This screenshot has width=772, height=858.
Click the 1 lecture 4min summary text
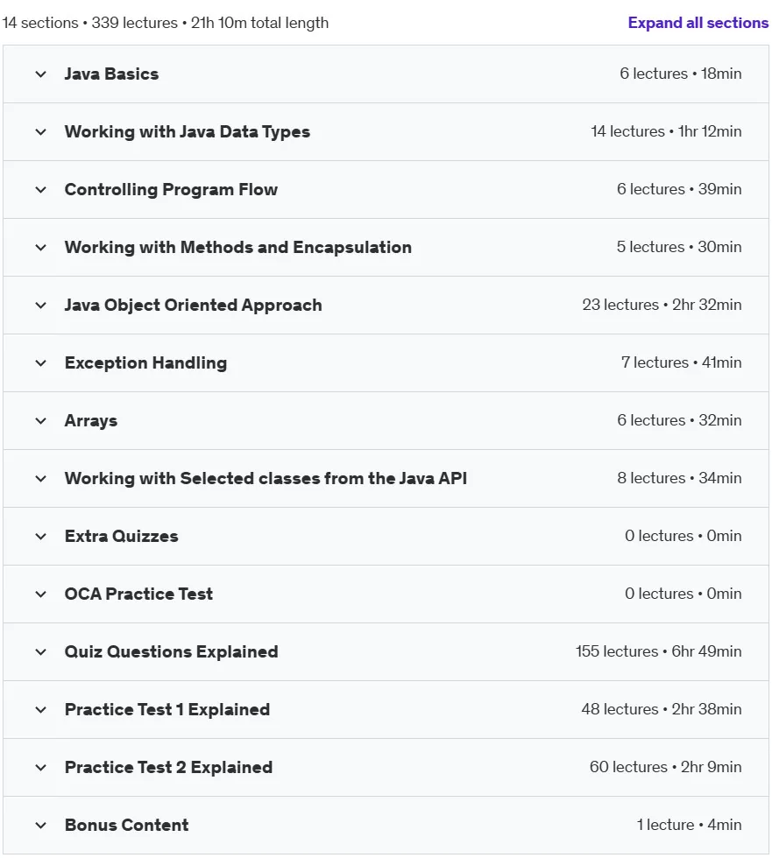tap(690, 825)
